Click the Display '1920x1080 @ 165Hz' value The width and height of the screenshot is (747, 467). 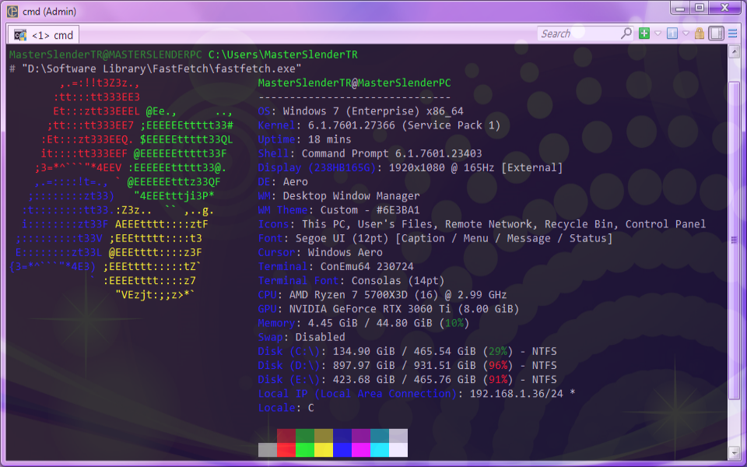point(442,168)
